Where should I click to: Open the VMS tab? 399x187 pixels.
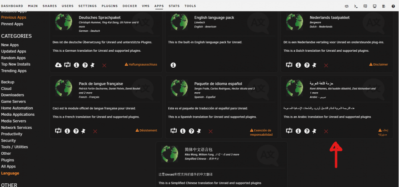tap(146, 6)
